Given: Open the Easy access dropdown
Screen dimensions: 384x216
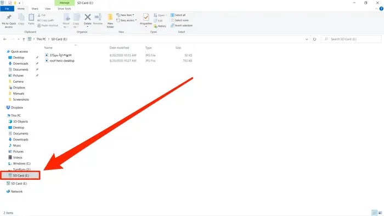Looking at the screenshot, I should (126, 20).
